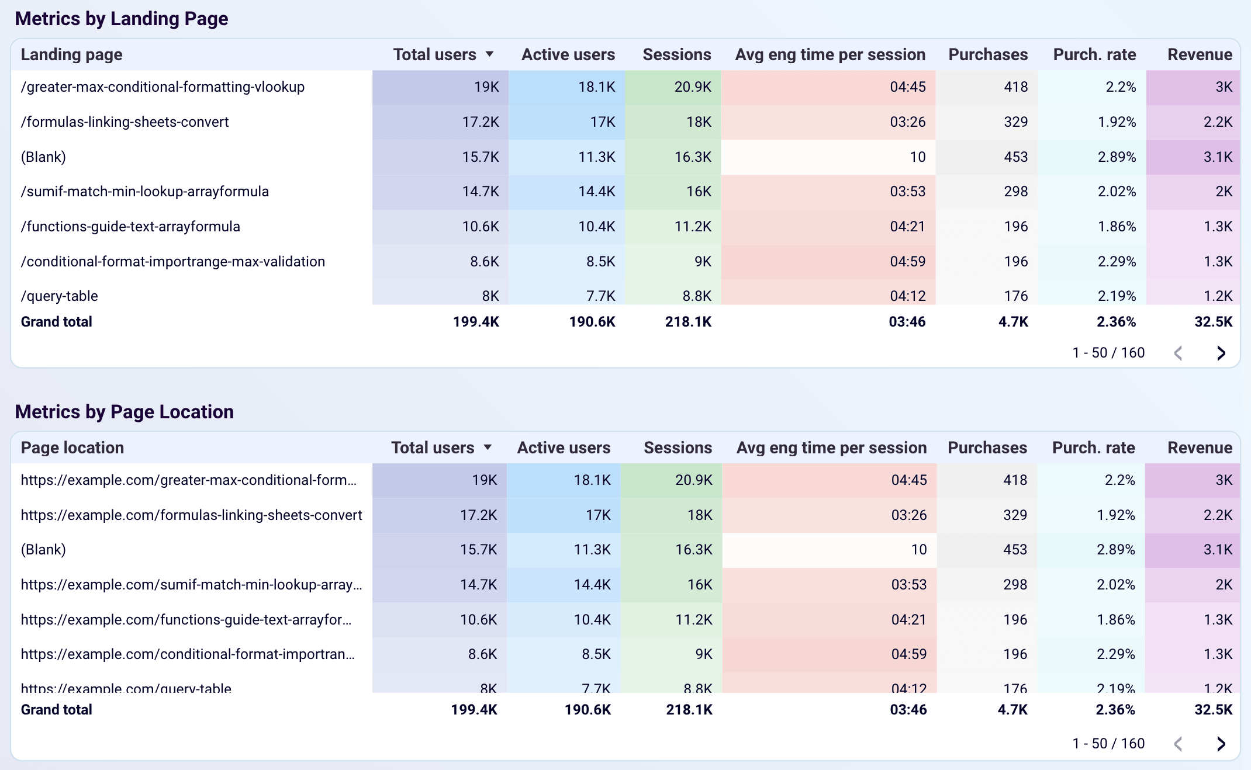Image resolution: width=1251 pixels, height=770 pixels.
Task: Click the previous page chevron in Landing Page table
Action: tap(1179, 353)
